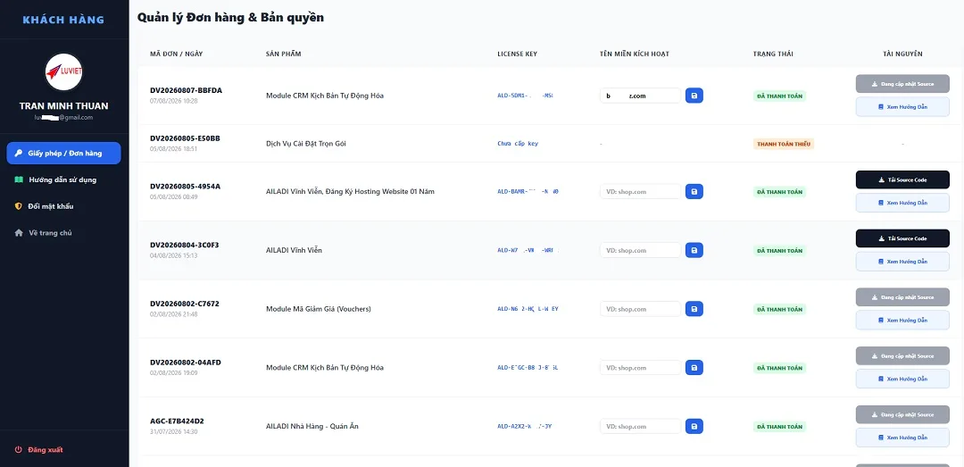Click domain field of DV20260807-BBFDA row
Viewport: 964px width, 467px height.
(641, 96)
